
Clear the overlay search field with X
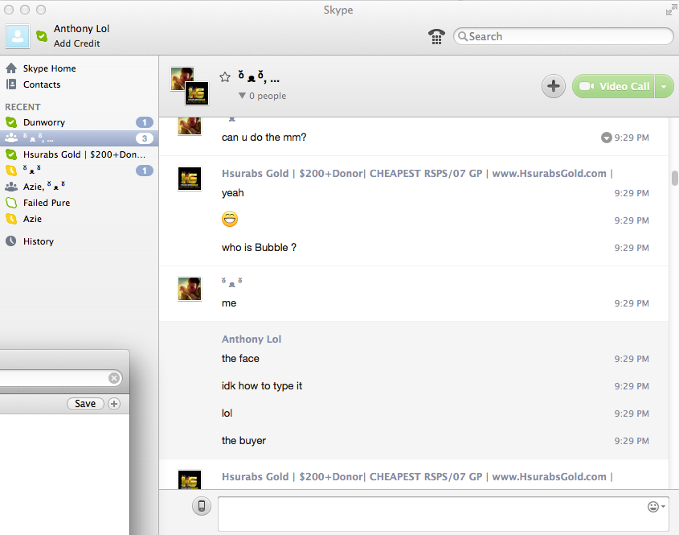coord(114,378)
